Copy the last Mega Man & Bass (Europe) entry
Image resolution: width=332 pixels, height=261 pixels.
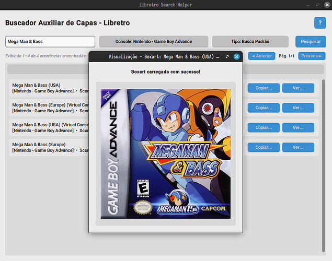(x=264, y=147)
